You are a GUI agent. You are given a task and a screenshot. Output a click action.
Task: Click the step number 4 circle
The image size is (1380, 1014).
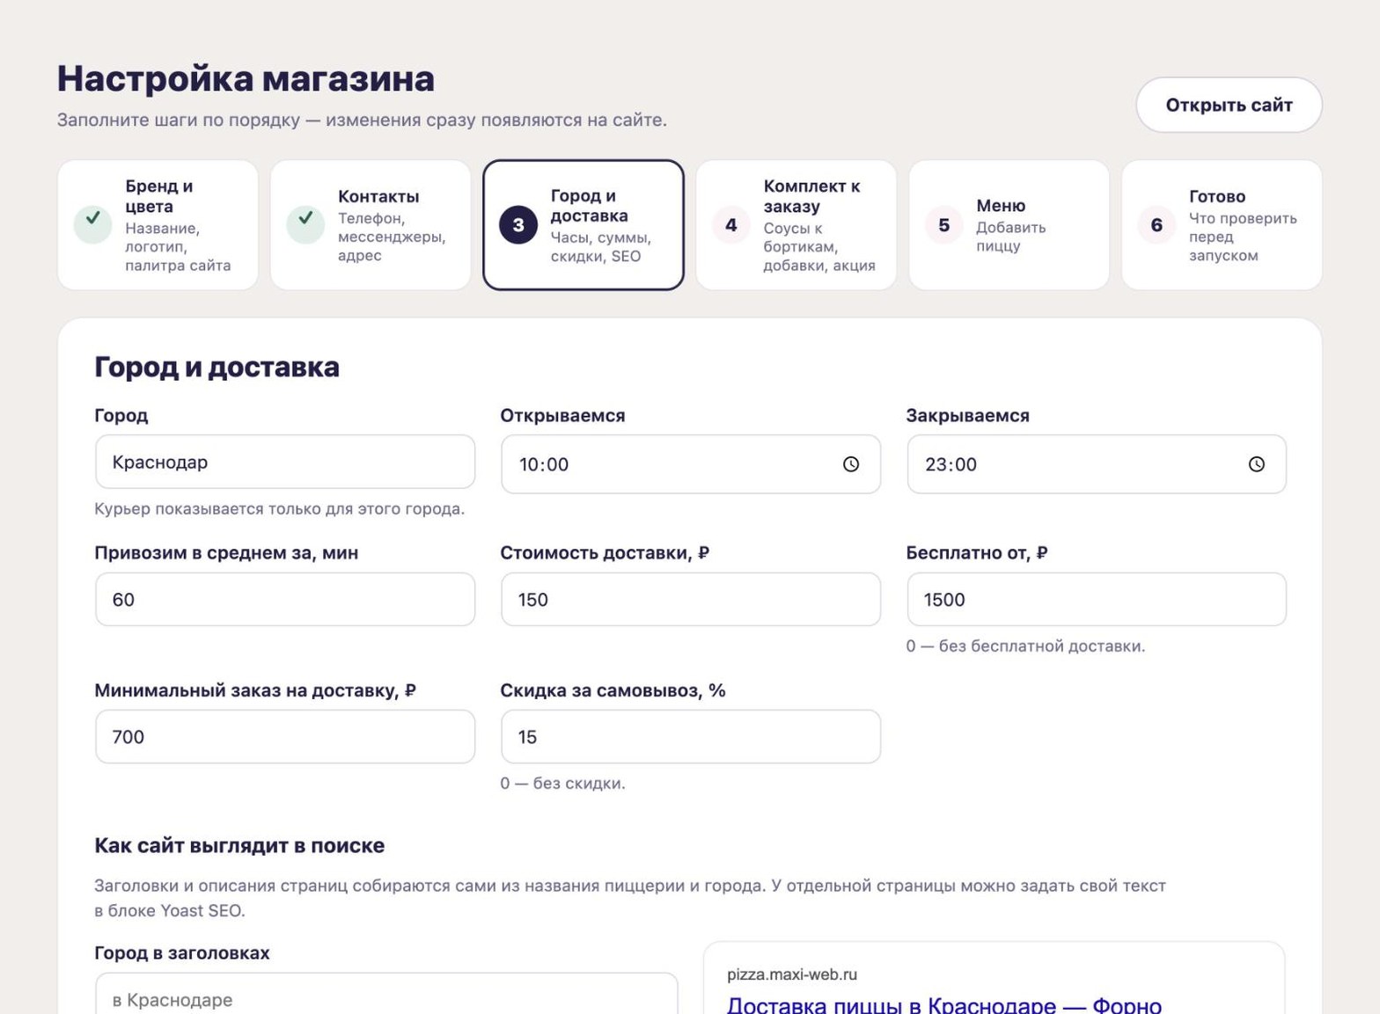click(x=731, y=225)
